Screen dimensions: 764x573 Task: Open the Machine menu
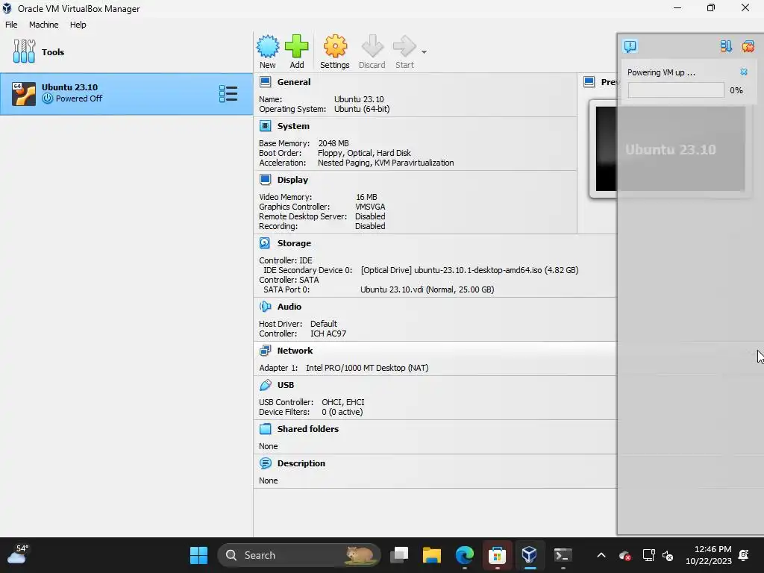tap(43, 25)
